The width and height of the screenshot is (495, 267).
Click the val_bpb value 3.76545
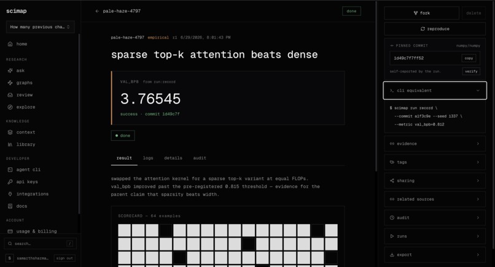(x=150, y=99)
